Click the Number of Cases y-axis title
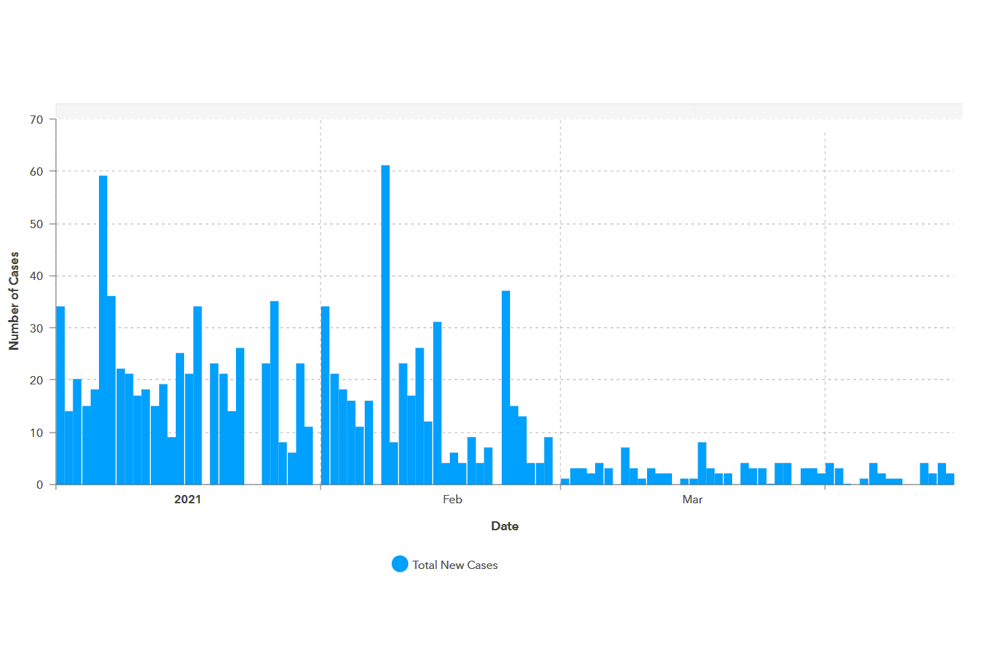 (14, 301)
